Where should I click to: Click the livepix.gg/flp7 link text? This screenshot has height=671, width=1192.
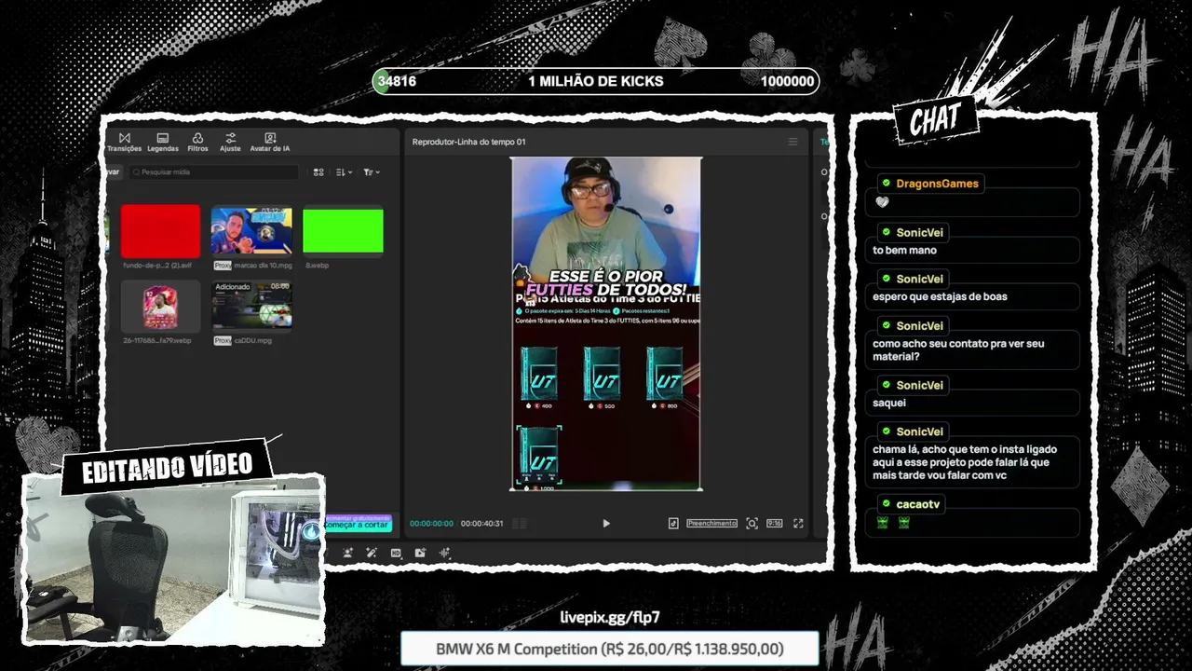click(x=610, y=617)
